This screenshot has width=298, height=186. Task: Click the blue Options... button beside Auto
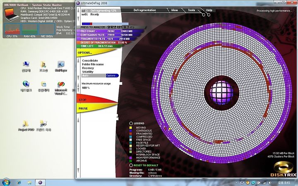click(x=112, y=76)
